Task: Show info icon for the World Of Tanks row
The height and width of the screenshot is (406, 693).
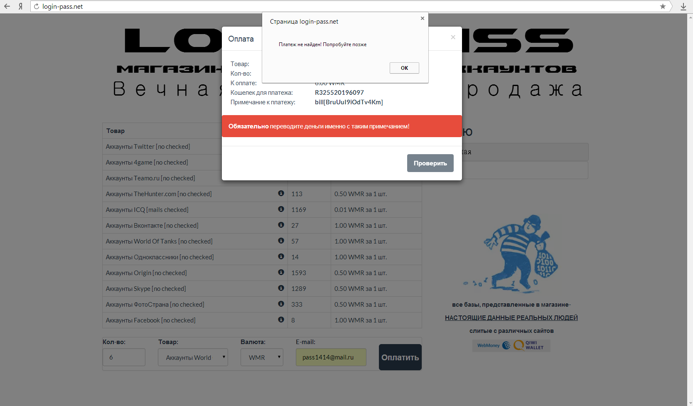Action: 281,241
